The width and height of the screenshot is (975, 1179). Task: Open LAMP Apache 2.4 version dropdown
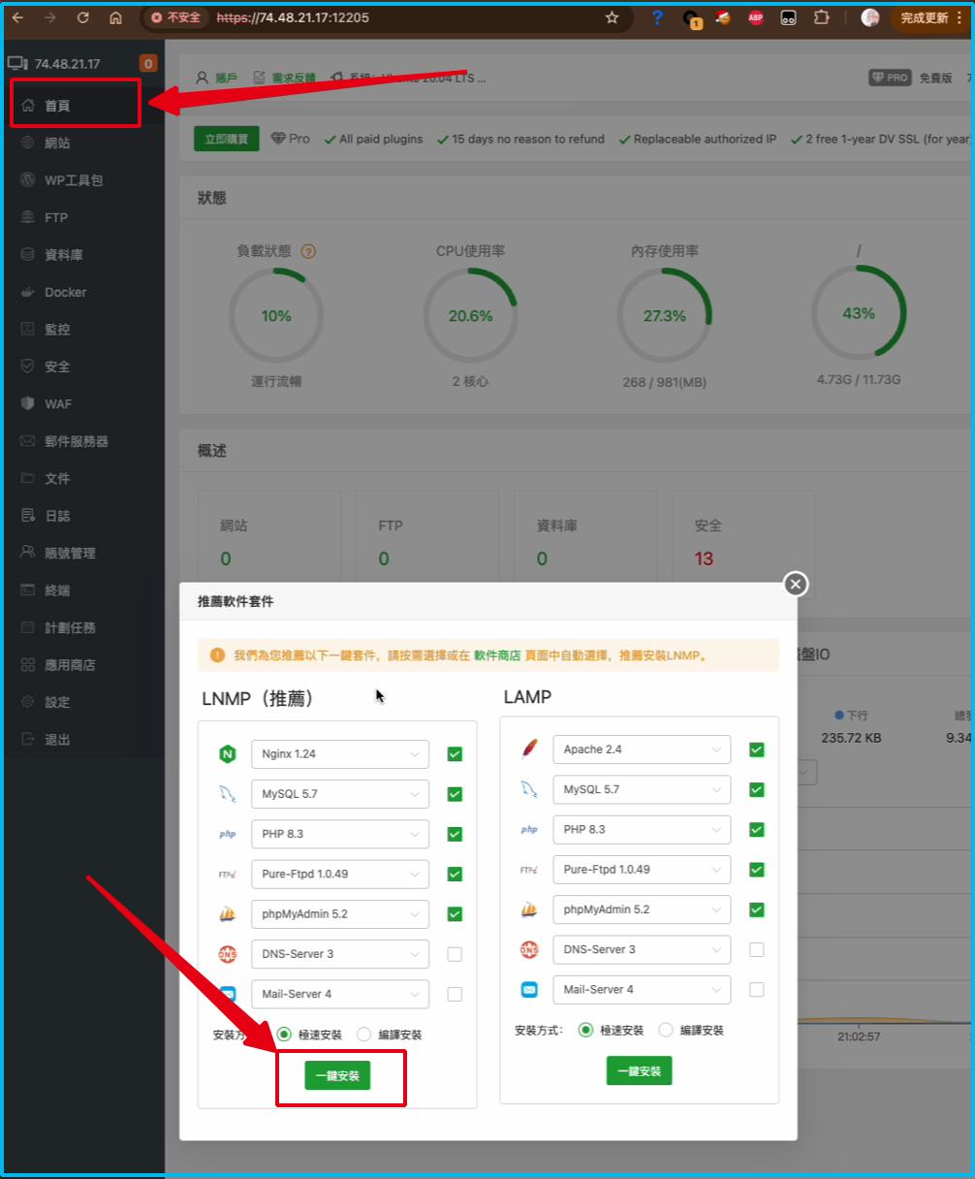(642, 749)
